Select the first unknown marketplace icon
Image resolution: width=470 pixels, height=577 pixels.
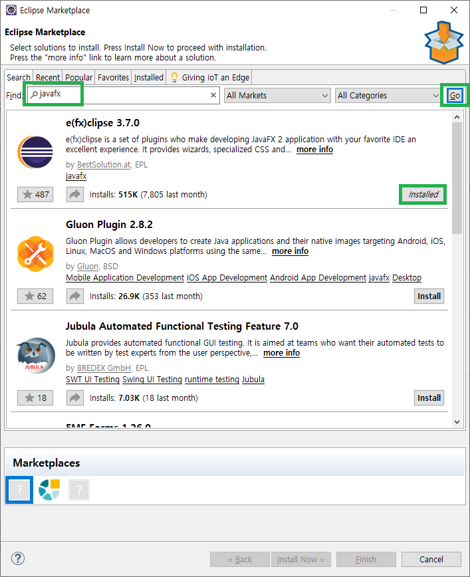click(19, 490)
